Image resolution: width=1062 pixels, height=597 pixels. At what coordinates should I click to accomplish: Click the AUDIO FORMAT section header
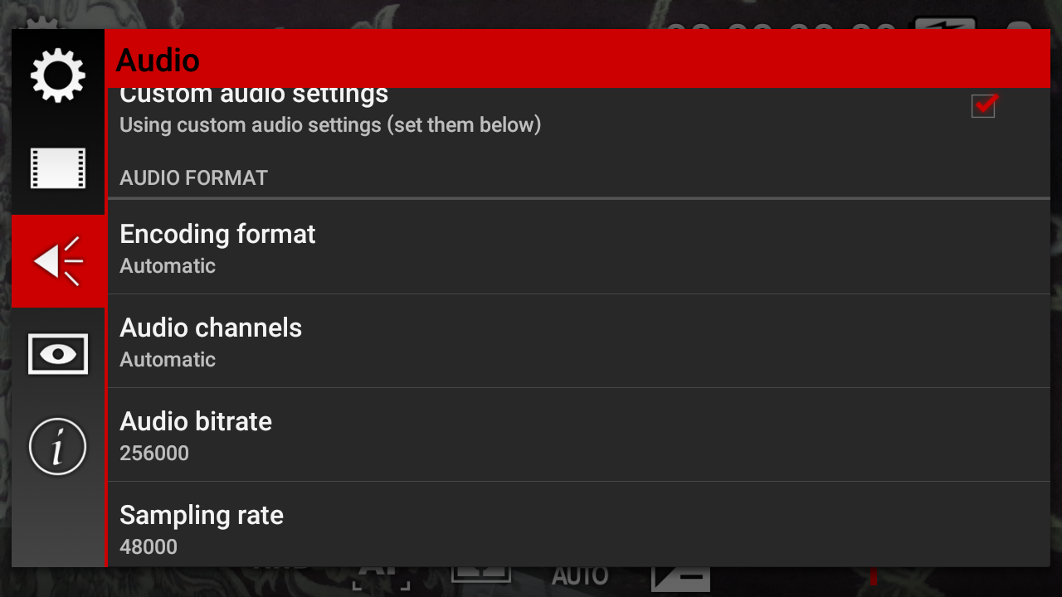(193, 178)
